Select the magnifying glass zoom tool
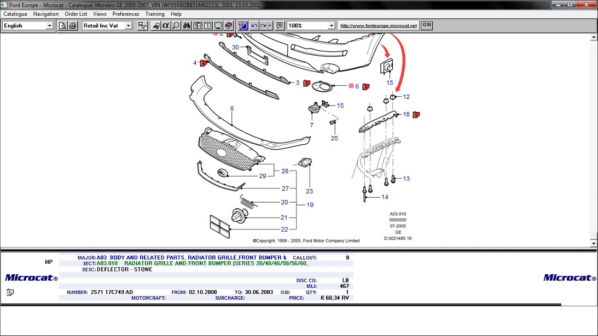 [x=176, y=26]
